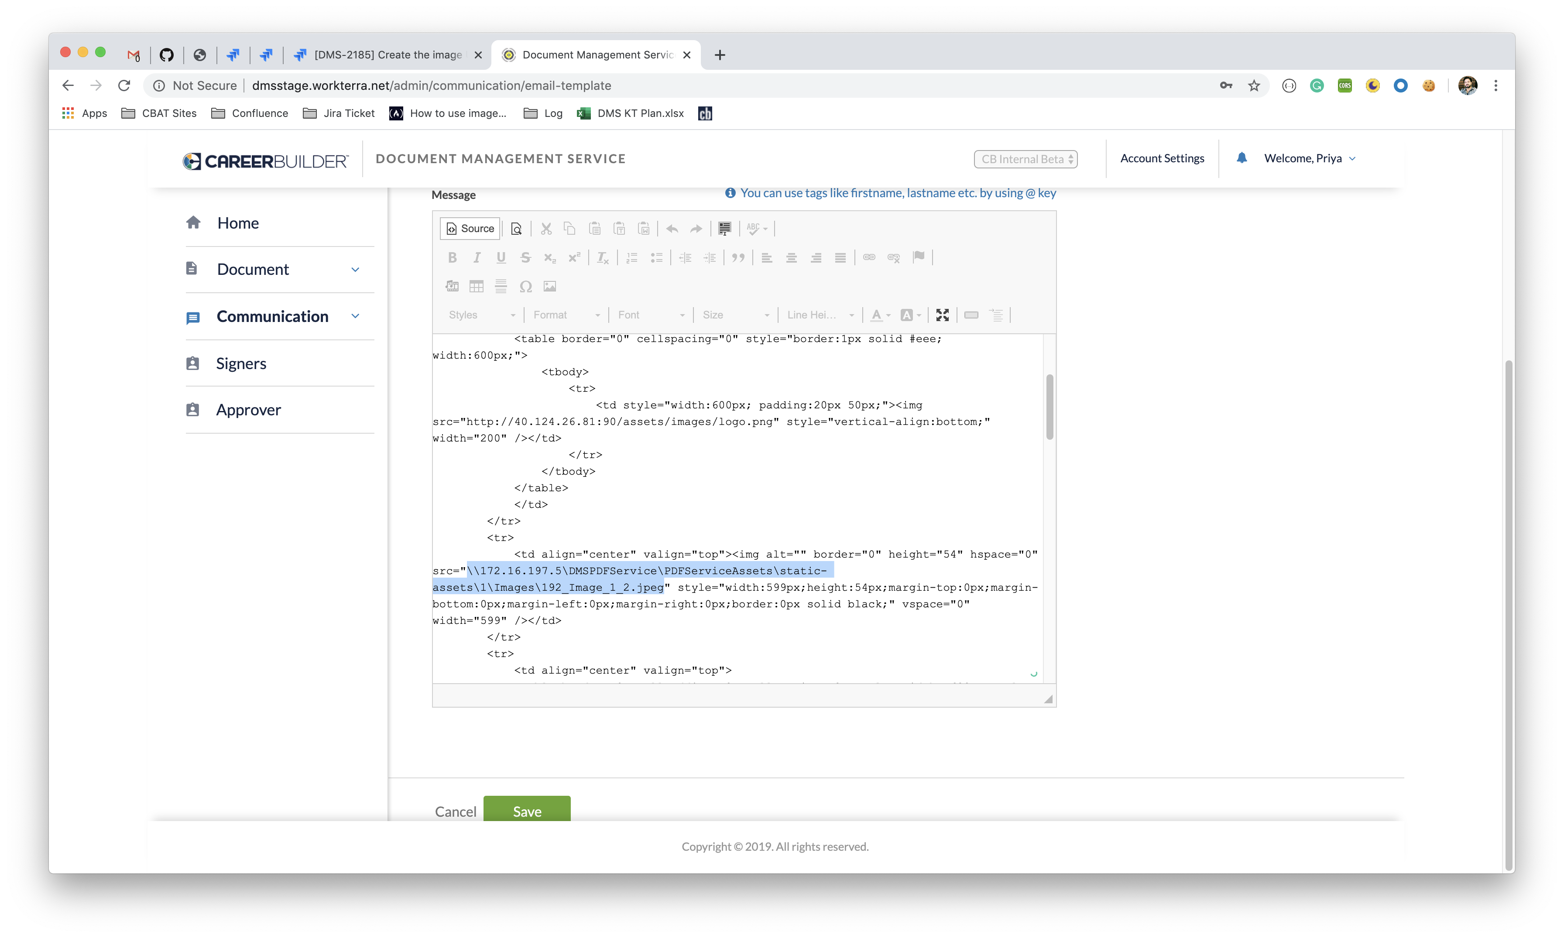
Task: Open the CB Internal Beta selector
Action: click(1026, 159)
